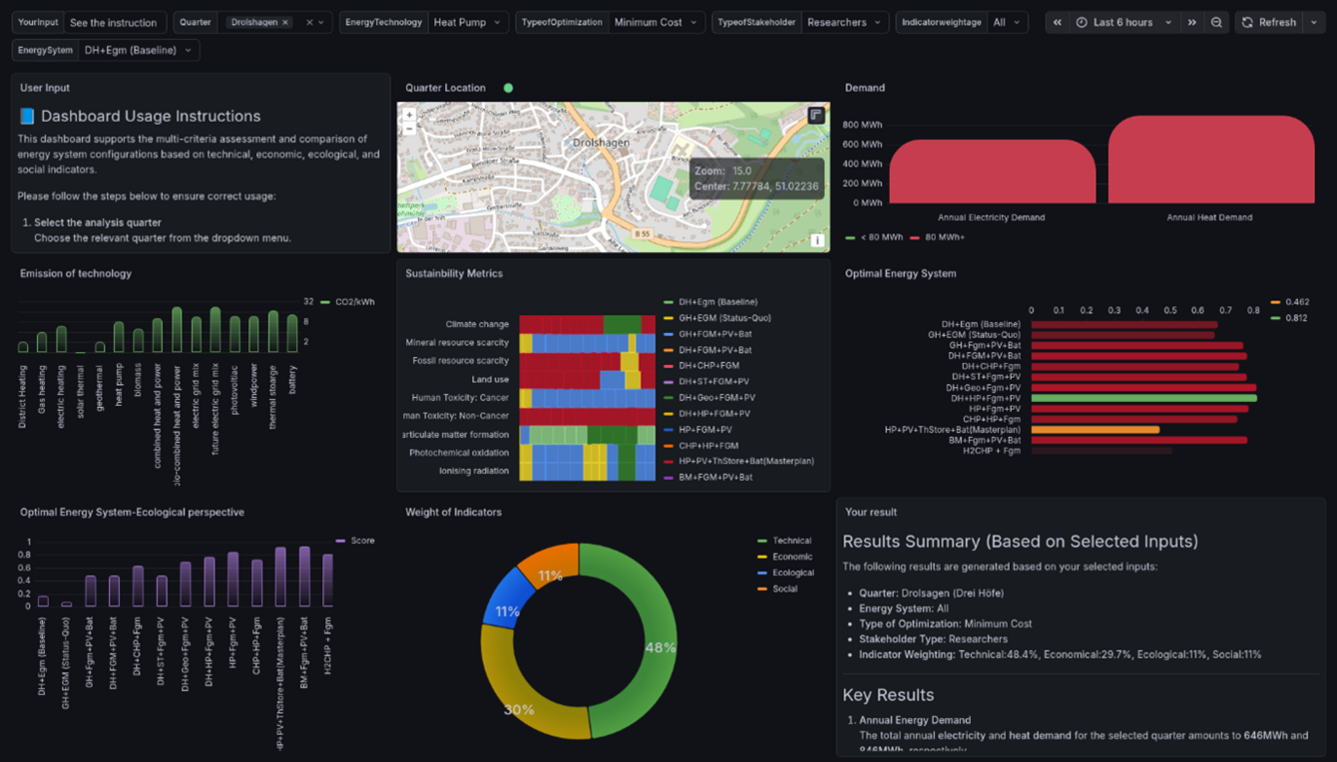
Task: Open the Last 6 hours time picker
Action: pos(1122,22)
